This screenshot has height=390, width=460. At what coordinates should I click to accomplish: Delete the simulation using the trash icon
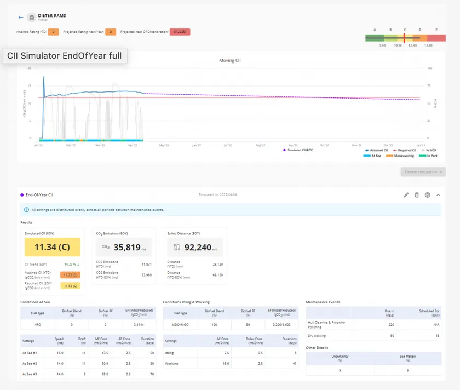pos(417,194)
